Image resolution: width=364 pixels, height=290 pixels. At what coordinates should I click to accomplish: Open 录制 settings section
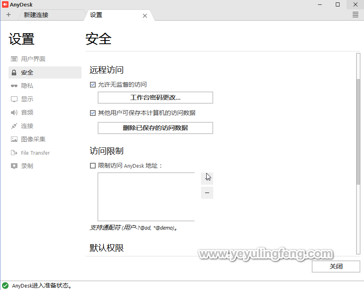[x=45, y=166]
